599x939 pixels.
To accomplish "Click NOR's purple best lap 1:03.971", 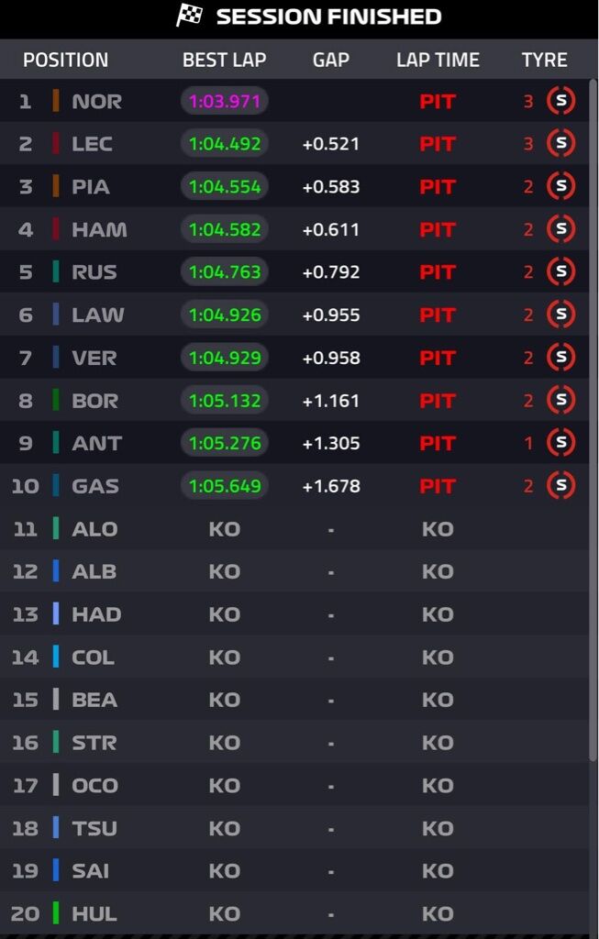I will point(225,101).
